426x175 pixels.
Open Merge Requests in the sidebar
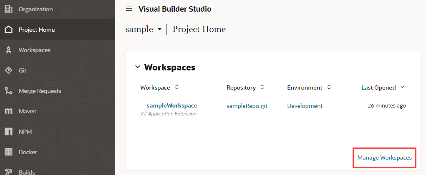click(57, 91)
